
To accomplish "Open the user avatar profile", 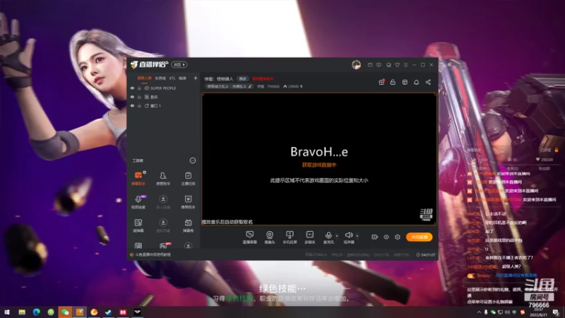I will 356,65.
